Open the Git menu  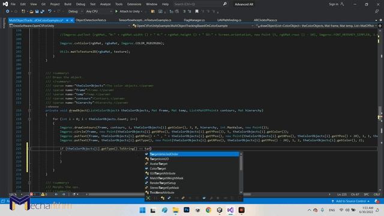coord(43,4)
